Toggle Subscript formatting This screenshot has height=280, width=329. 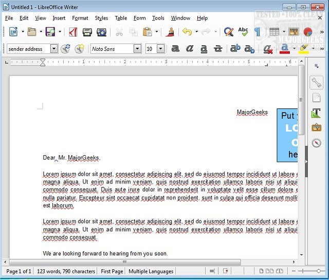pyautogui.click(x=249, y=49)
